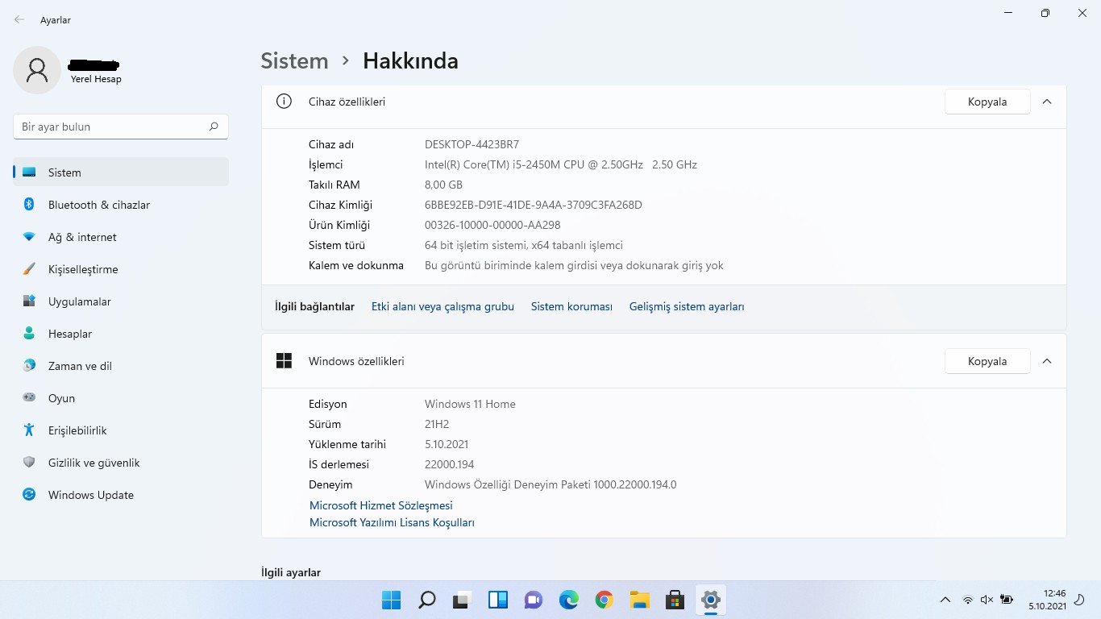Open Task View on the taskbar
The width and height of the screenshot is (1101, 619).
pyautogui.click(x=462, y=600)
